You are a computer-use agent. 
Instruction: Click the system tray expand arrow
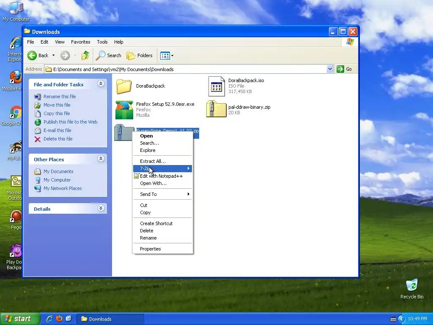[402, 319]
